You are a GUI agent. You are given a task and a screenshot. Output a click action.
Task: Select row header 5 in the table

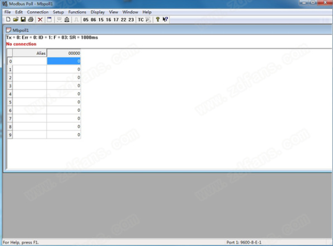tap(10, 102)
